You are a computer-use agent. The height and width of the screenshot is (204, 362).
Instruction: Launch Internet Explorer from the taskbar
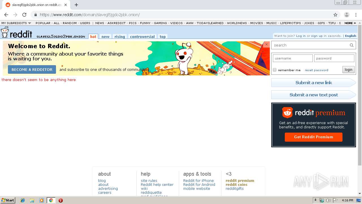[23, 200]
